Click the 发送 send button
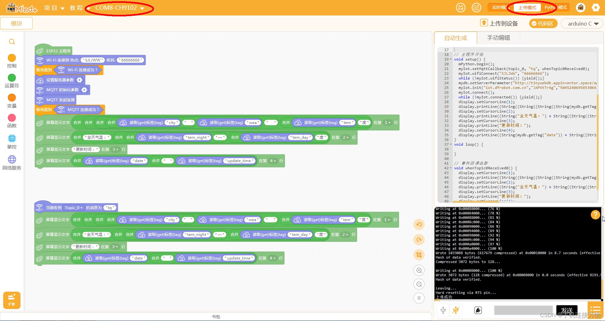The height and width of the screenshot is (321, 605). [567, 310]
